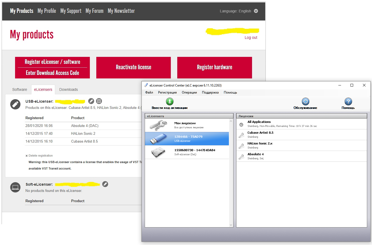Click the 14/12/2015 17:40 registration date
The height and width of the screenshot is (245, 372).
point(39,133)
